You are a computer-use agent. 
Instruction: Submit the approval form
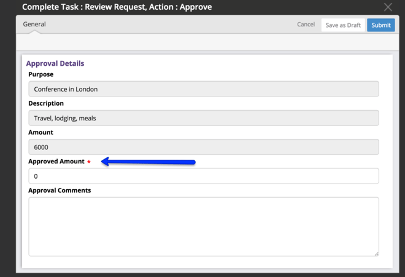pyautogui.click(x=380, y=25)
